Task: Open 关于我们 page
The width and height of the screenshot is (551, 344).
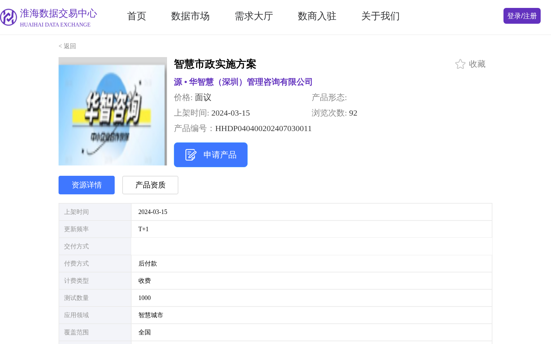Action: 380,16
